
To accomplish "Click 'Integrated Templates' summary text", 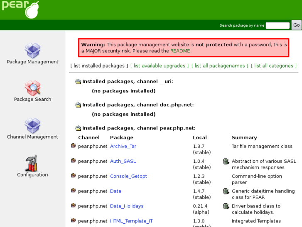I will (x=256, y=221).
